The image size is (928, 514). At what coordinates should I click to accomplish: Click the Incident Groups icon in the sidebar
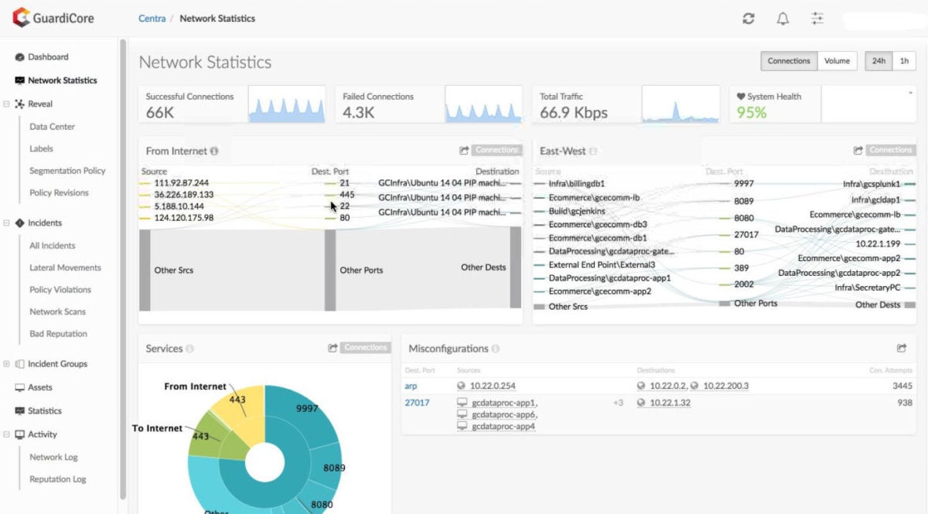(19, 364)
